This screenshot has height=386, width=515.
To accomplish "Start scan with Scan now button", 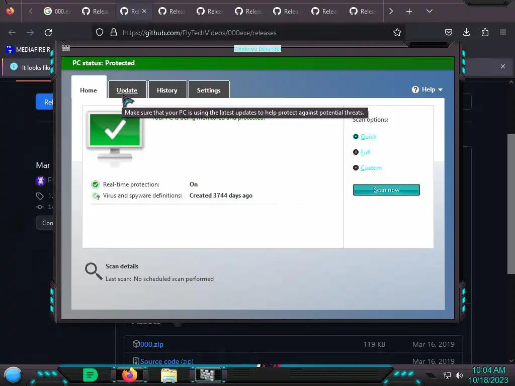I will tap(386, 189).
